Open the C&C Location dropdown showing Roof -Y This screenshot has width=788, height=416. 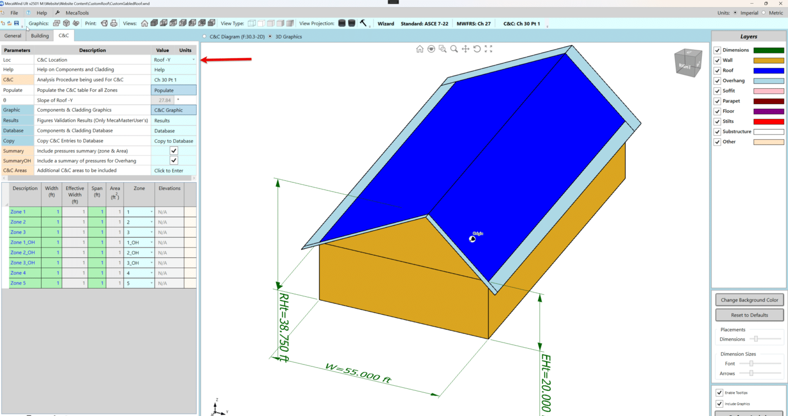click(192, 60)
